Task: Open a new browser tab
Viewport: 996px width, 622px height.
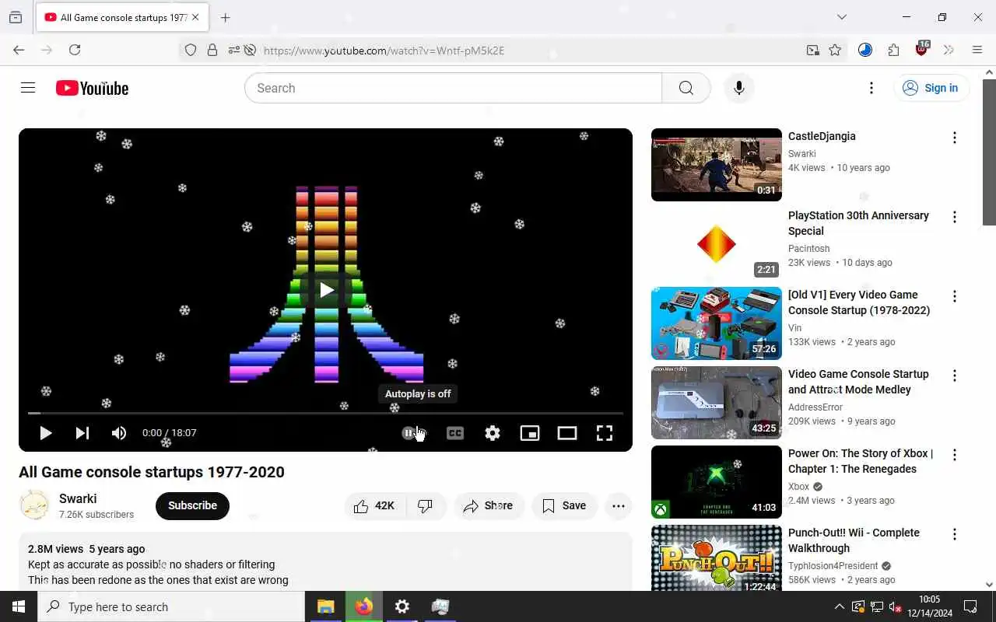Action: click(226, 17)
